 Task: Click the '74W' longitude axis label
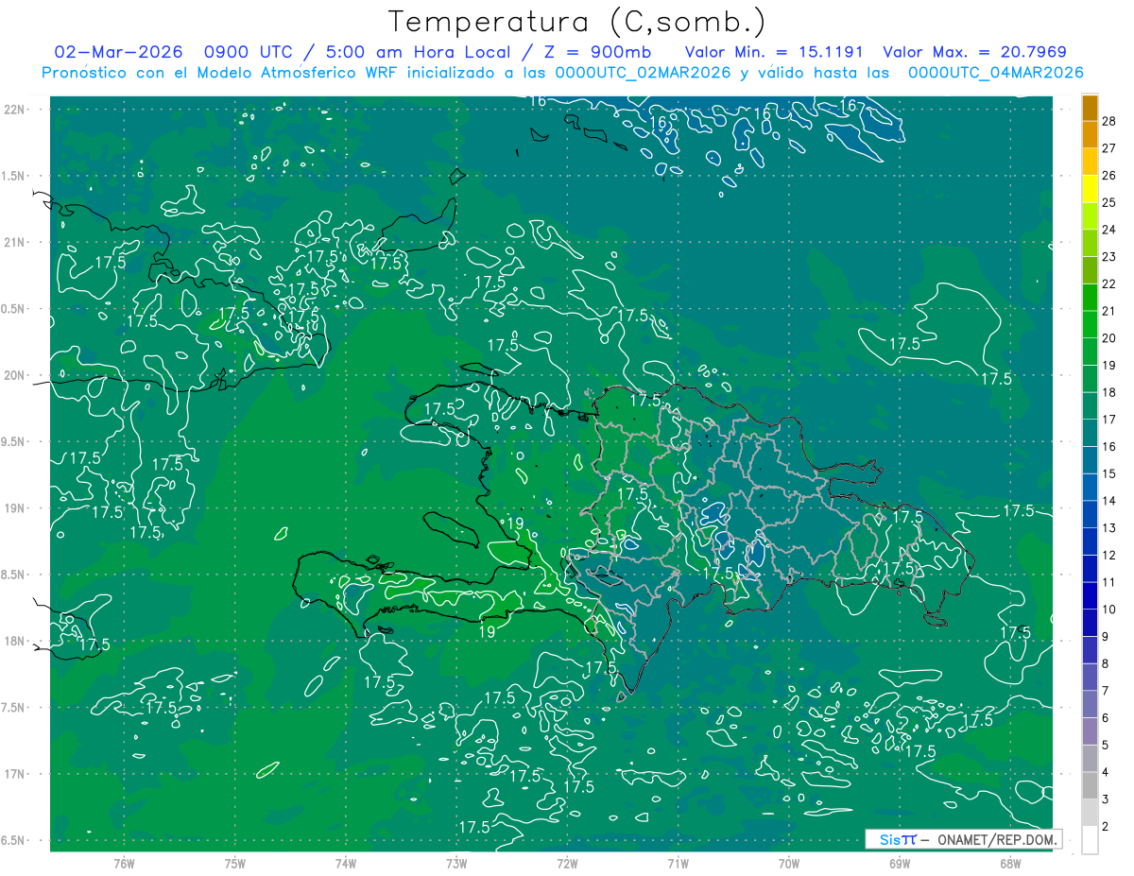(x=346, y=864)
